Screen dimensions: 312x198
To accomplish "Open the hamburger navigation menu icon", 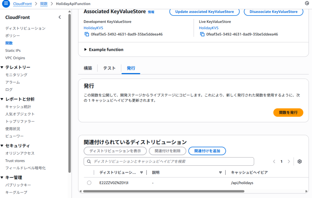I will tap(6, 4).
